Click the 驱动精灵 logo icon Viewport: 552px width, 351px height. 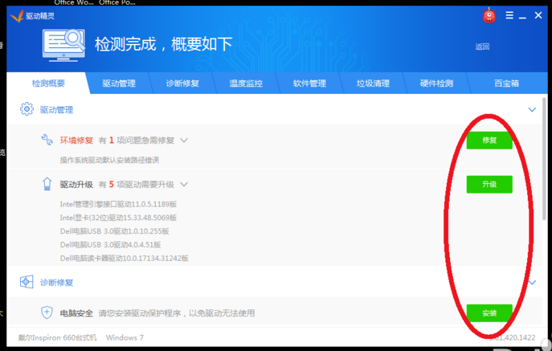point(17,16)
